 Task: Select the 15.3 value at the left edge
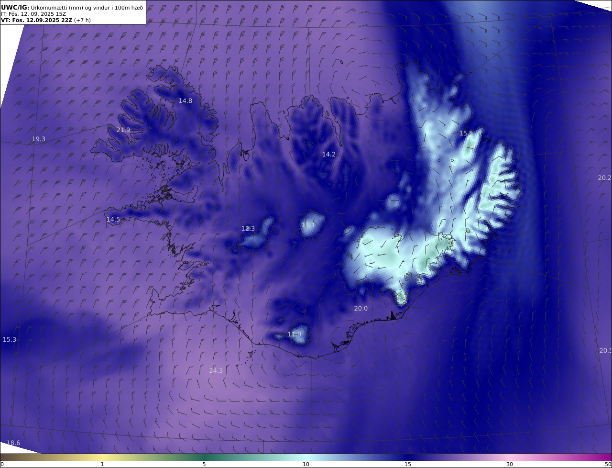[x=10, y=339]
